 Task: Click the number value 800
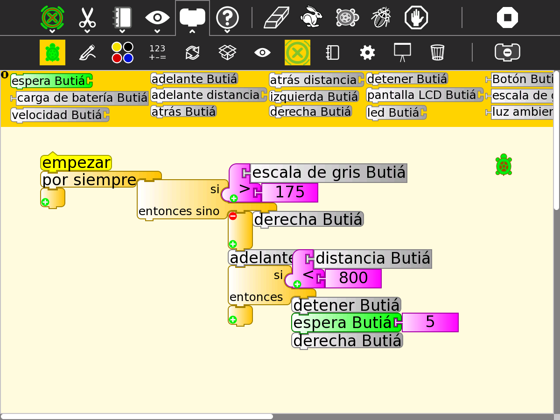(353, 278)
